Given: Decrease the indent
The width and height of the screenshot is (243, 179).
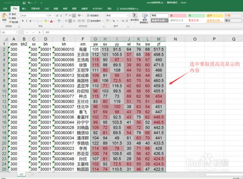Looking at the screenshot, I should click(79, 21).
